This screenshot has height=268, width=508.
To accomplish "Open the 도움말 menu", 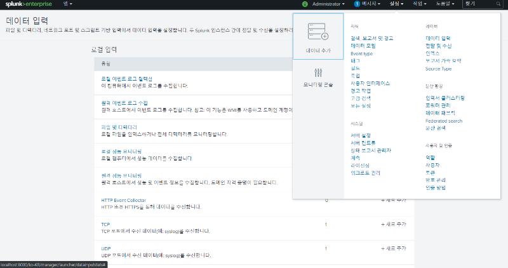I will point(446,4).
